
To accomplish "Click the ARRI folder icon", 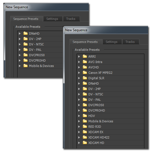I will [85, 56].
